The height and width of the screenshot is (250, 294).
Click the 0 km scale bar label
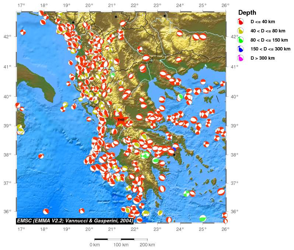click(x=95, y=245)
